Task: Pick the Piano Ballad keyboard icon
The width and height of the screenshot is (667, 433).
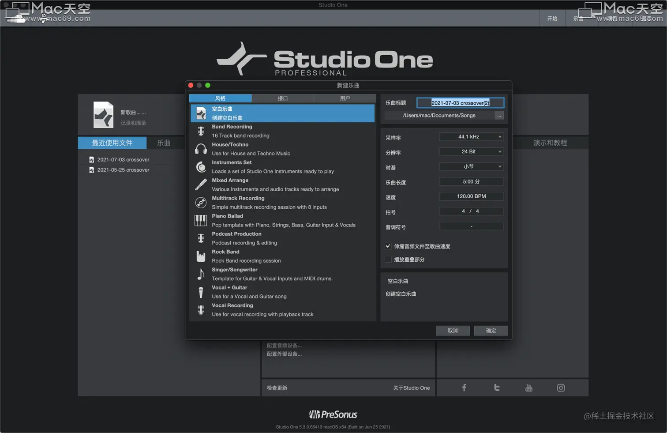Action: coord(201,220)
